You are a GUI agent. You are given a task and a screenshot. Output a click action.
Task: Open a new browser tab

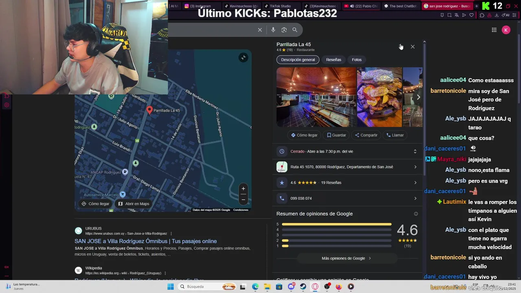pos(477,6)
